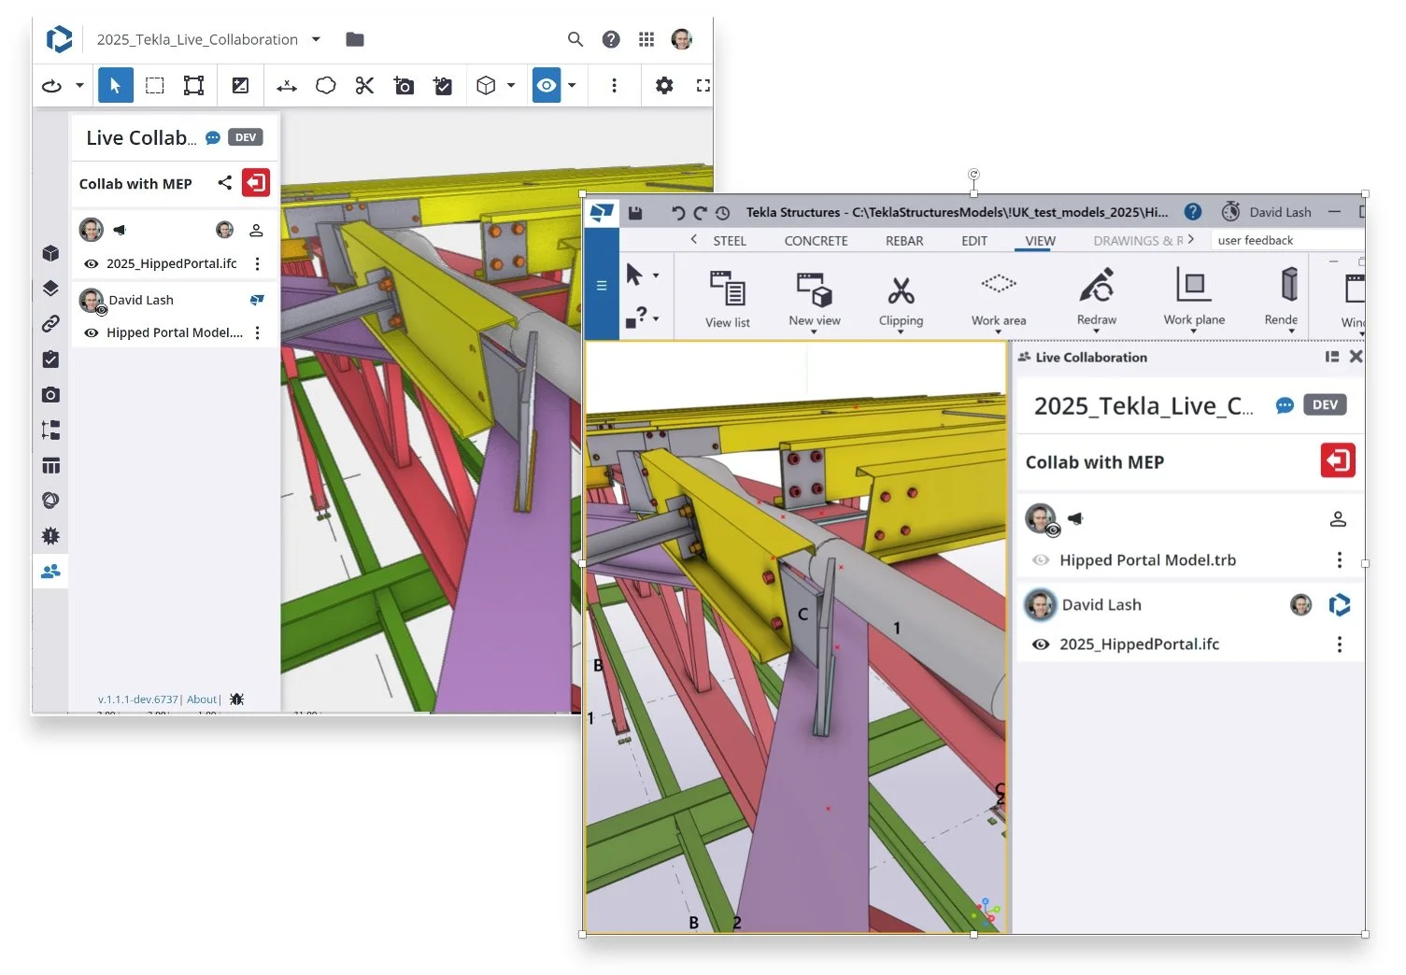Image resolution: width=1406 pixels, height=975 pixels.
Task: Open options for 2025_HippedPortal.ifc in Tekla panel
Action: [x=1340, y=644]
